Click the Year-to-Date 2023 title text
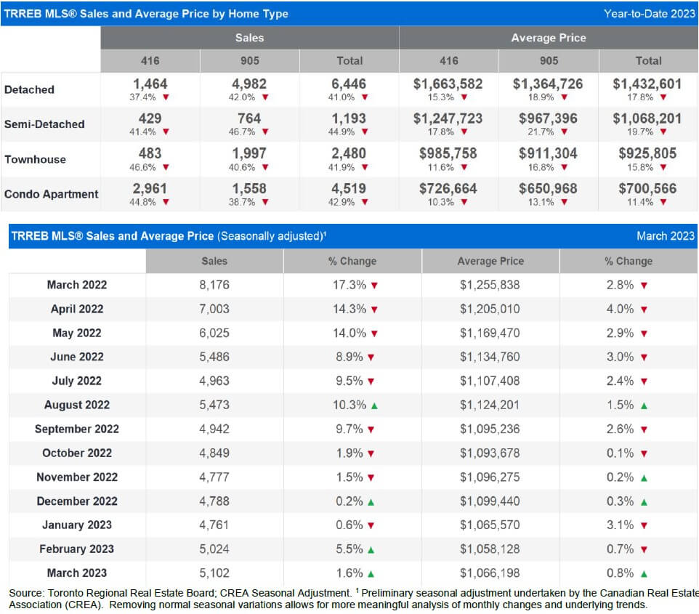Viewport: 699px width, 614px height. 649,13
